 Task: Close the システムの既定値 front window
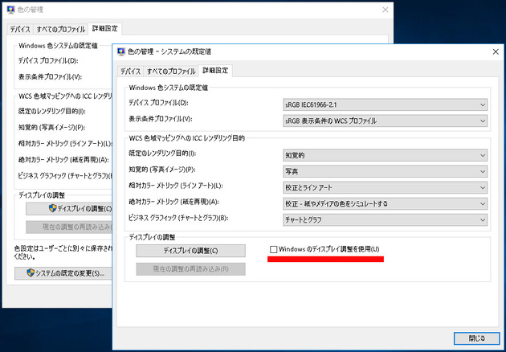click(x=496, y=51)
